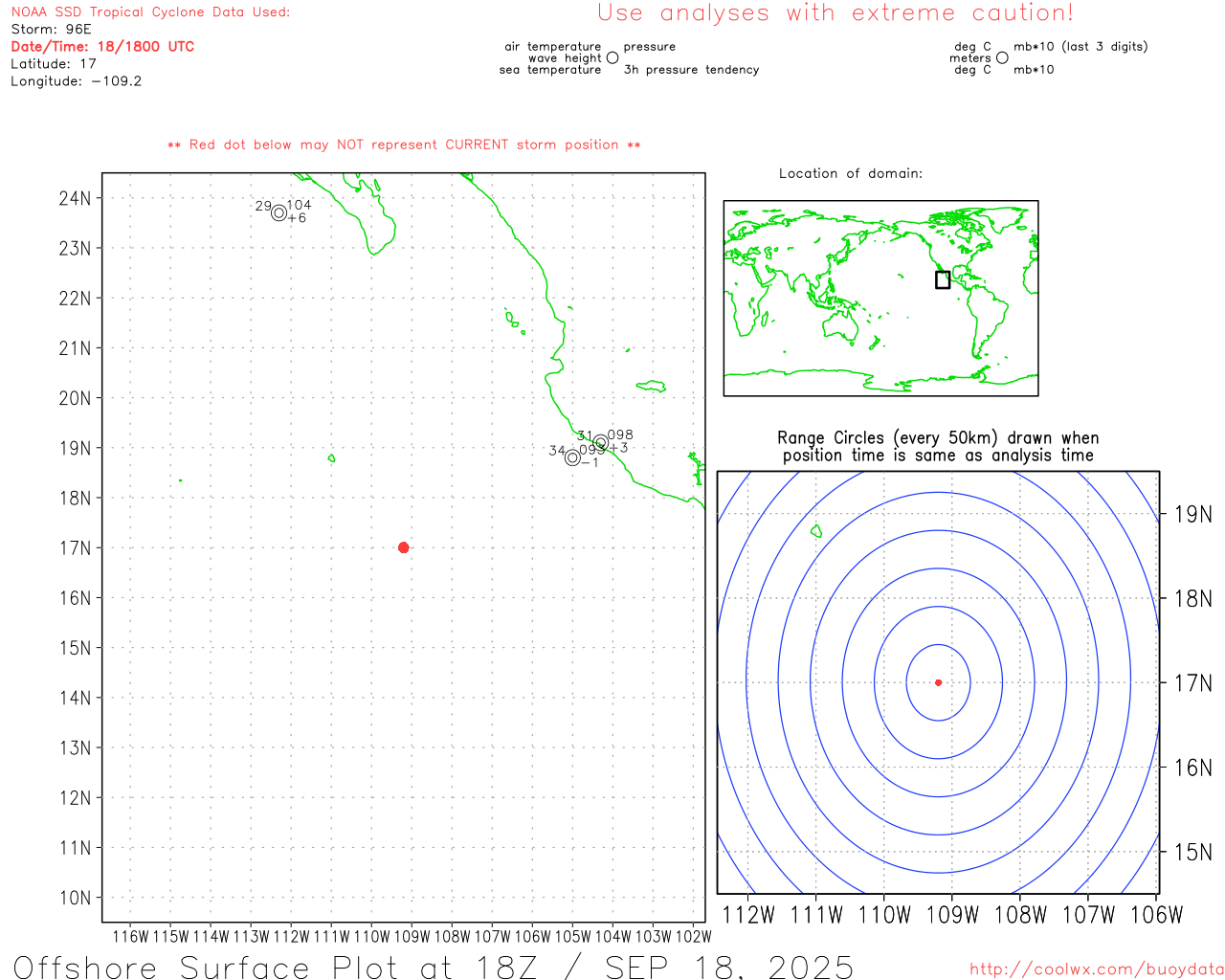Click the '113W' longitude axis label
The width and height of the screenshot is (1225, 980).
click(252, 936)
